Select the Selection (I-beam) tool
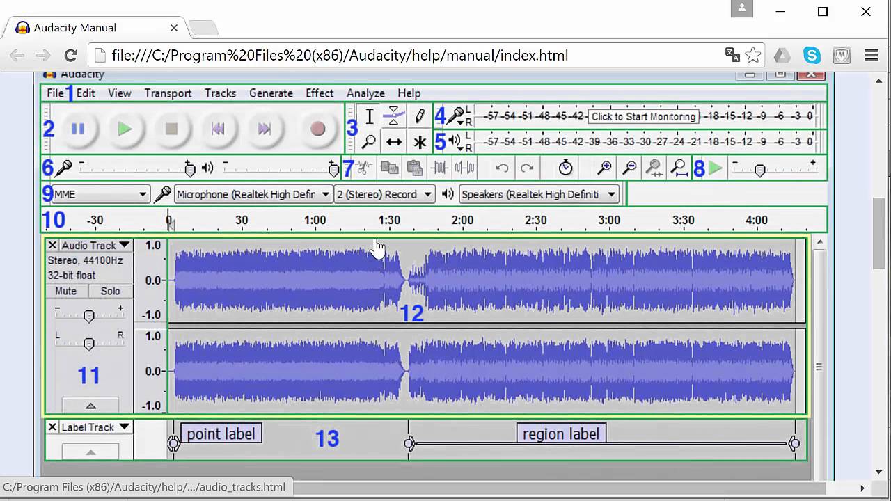 tap(370, 116)
